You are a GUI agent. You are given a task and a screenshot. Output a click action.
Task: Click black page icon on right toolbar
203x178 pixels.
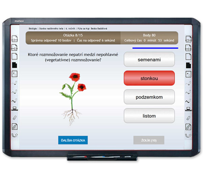(x=188, y=65)
